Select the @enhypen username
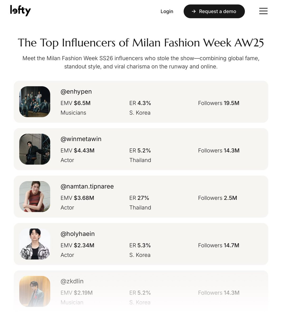Viewport: 282px width, 316px height. (76, 92)
